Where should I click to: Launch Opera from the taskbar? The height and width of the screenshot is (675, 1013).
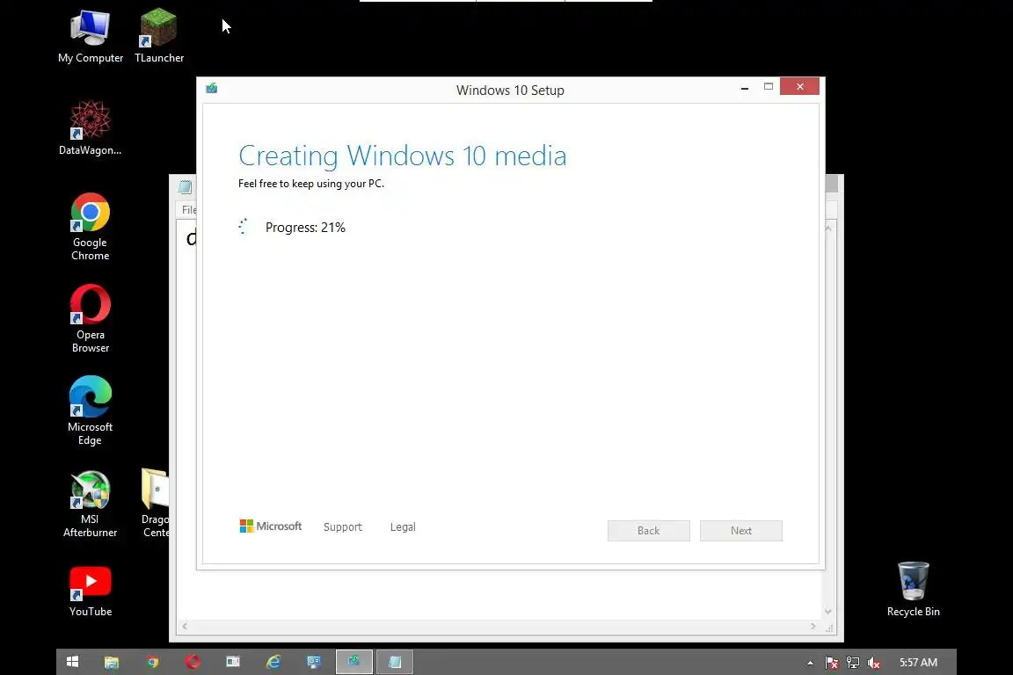(193, 662)
